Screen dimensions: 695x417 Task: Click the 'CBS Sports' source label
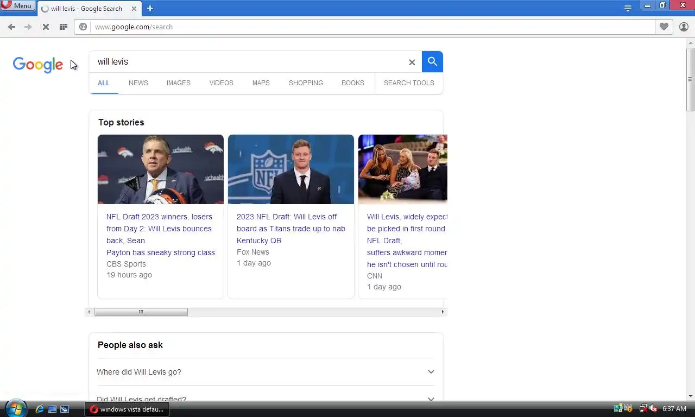[126, 264]
